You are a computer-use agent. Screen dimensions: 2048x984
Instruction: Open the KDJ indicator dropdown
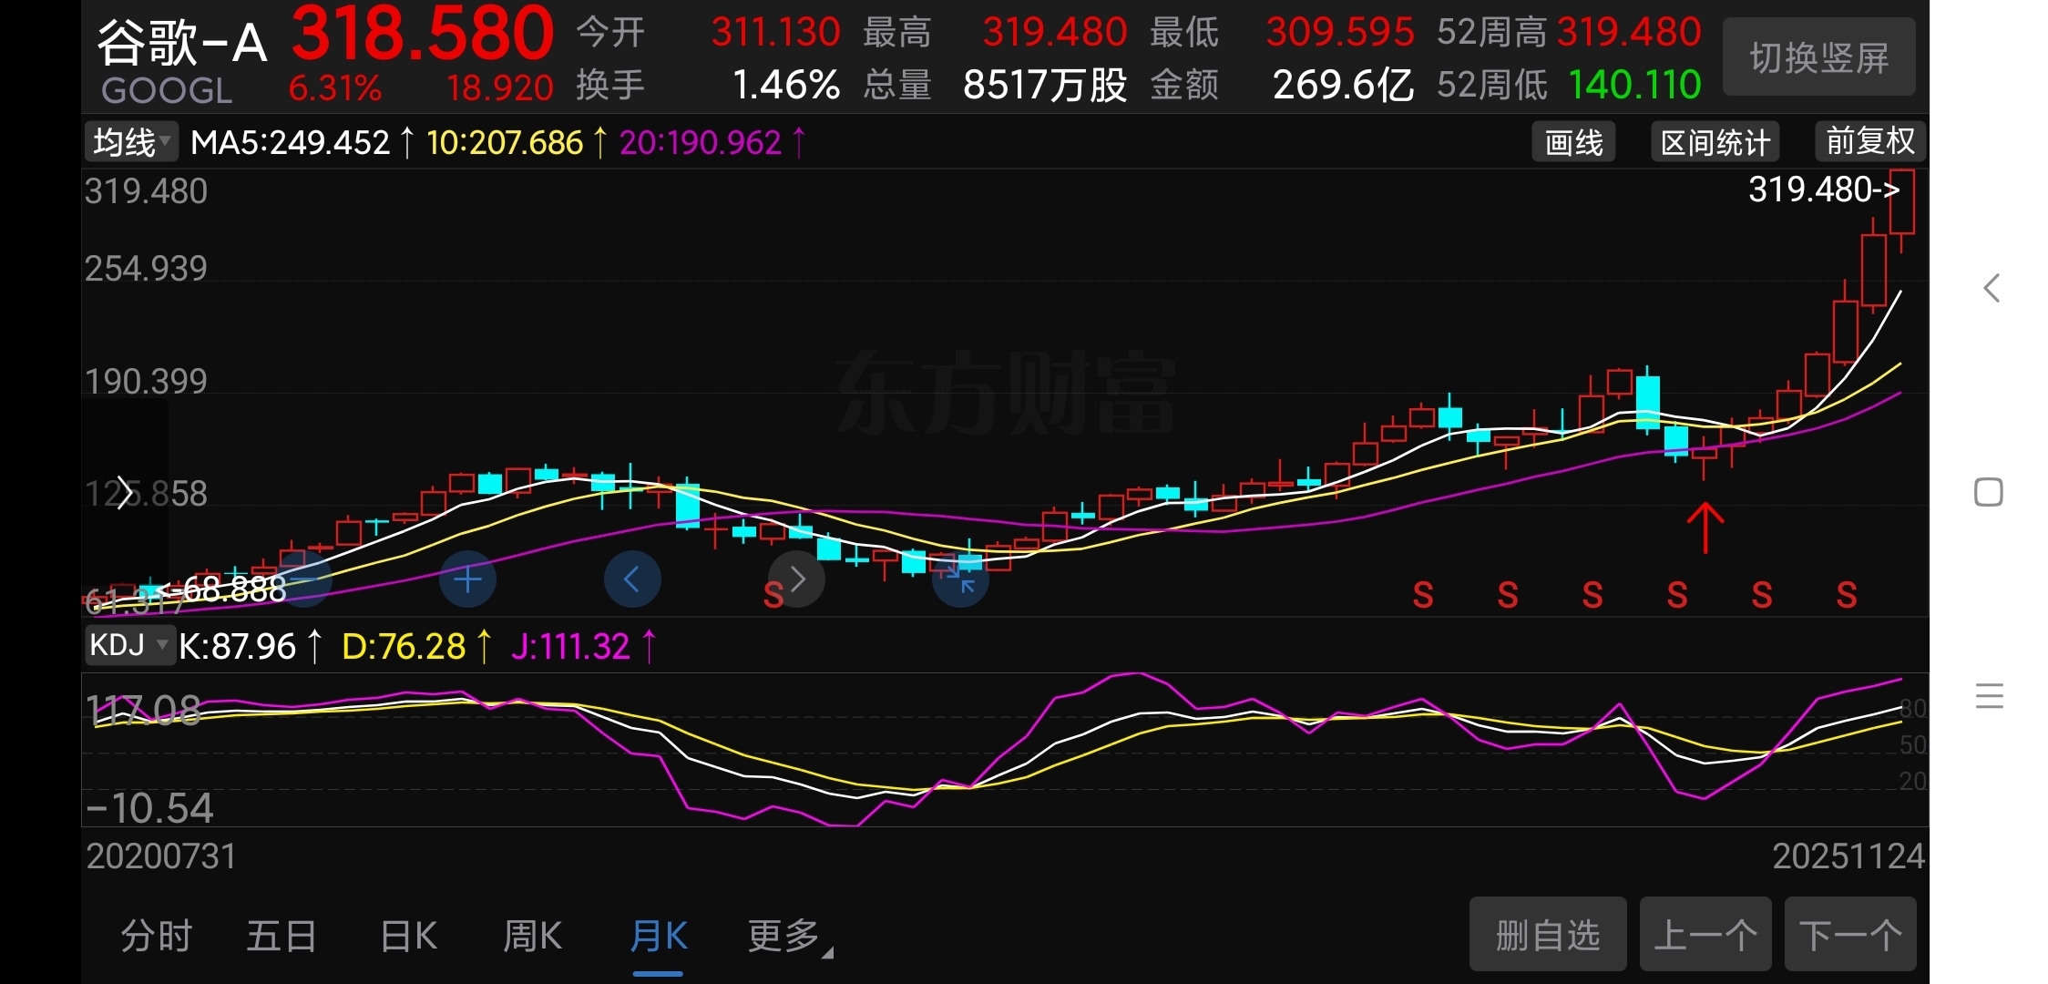click(128, 645)
